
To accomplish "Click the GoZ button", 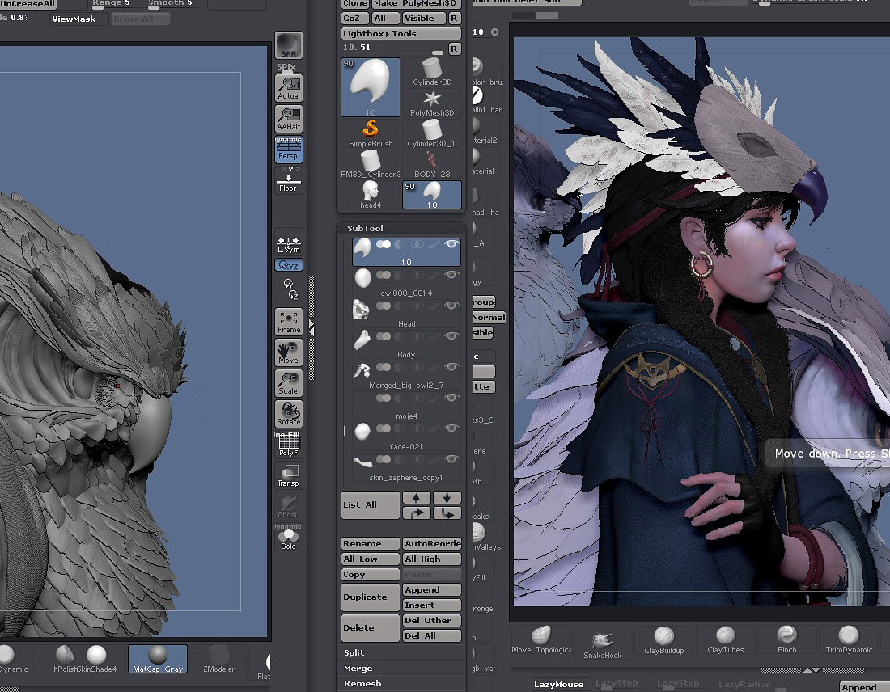I will [x=354, y=18].
